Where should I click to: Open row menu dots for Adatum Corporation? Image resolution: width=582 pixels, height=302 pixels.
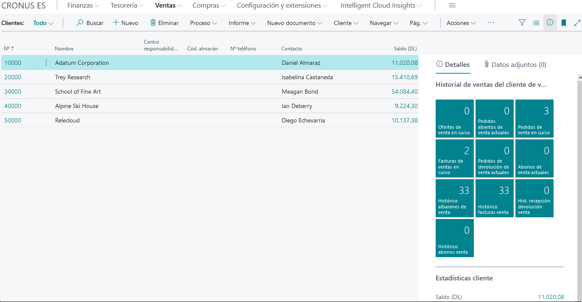pyautogui.click(x=46, y=63)
